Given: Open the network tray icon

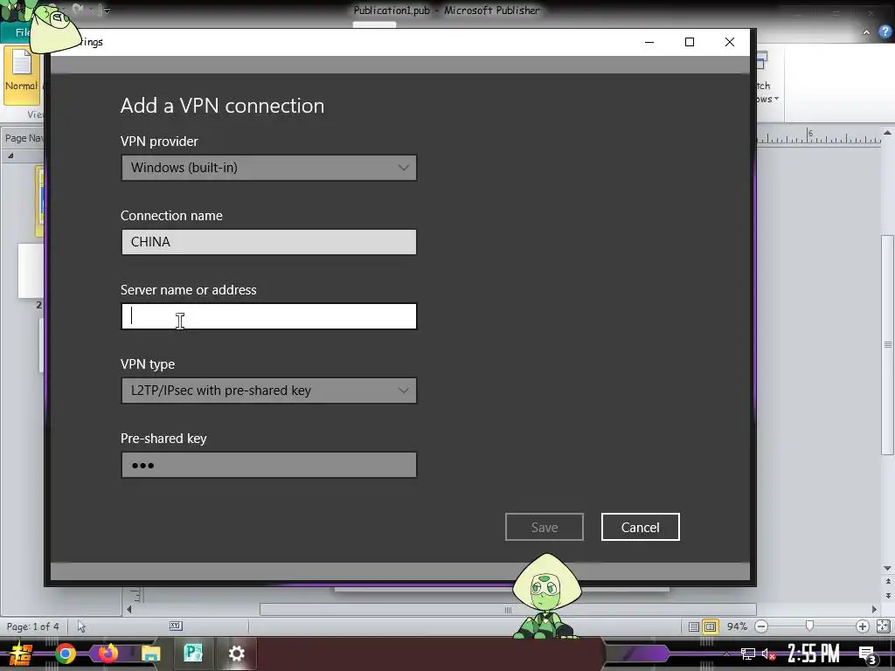Looking at the screenshot, I should click(x=748, y=654).
